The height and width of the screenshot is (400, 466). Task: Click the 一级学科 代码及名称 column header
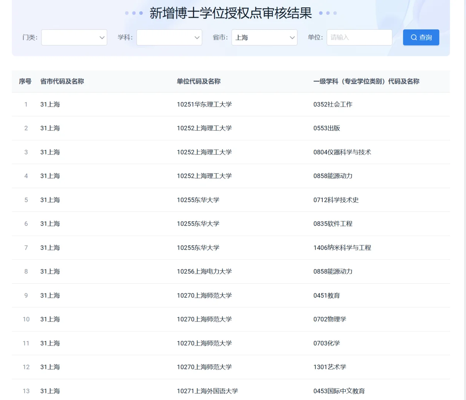[366, 81]
